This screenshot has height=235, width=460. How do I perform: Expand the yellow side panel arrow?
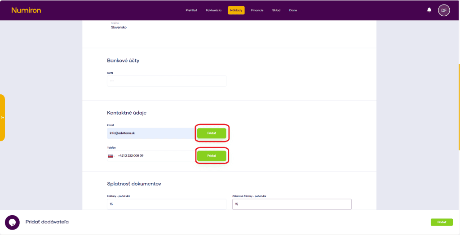tap(2, 118)
